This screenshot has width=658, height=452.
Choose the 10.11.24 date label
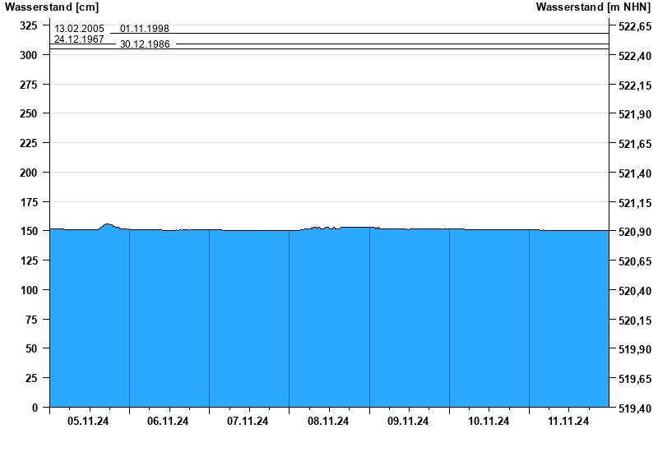(x=488, y=422)
